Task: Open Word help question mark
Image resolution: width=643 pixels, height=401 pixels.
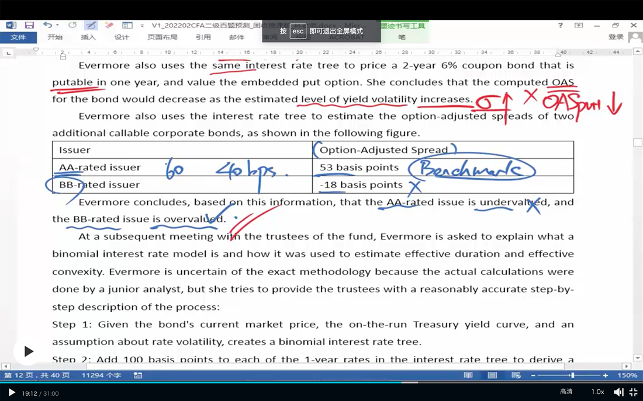Action: [560, 26]
